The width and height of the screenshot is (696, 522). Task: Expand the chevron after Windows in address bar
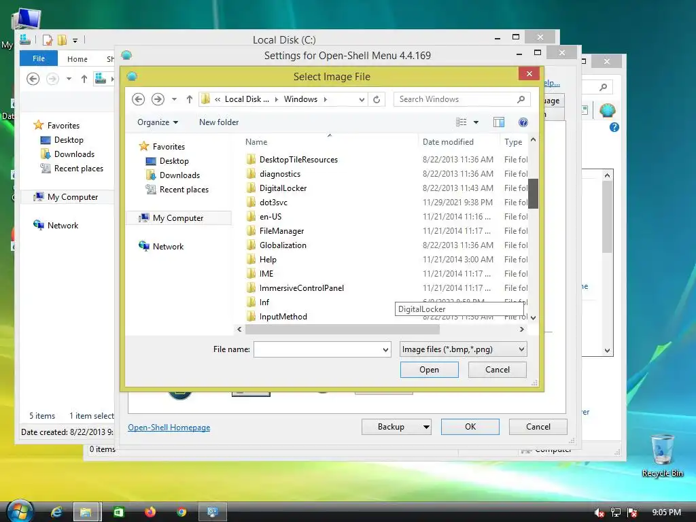click(326, 99)
